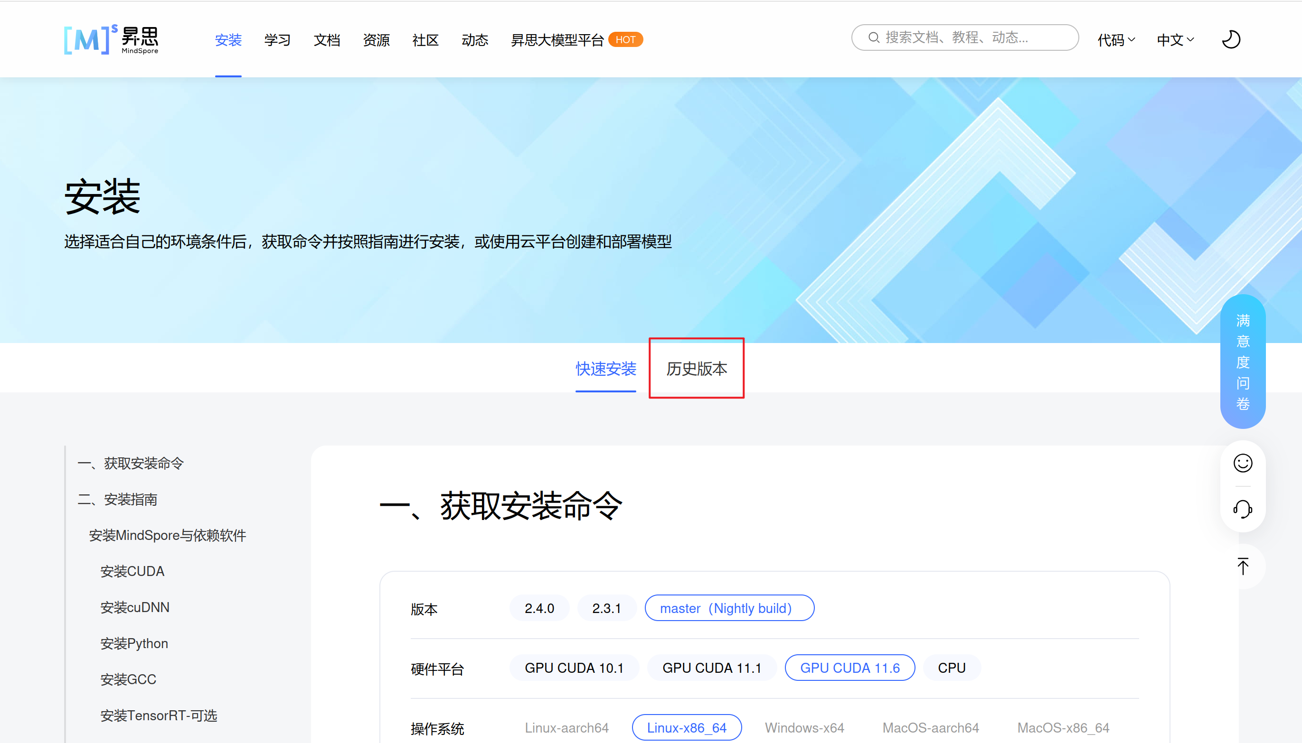Click the back-to-top arrow icon
Screen dimensions: 1302x743
point(1242,566)
